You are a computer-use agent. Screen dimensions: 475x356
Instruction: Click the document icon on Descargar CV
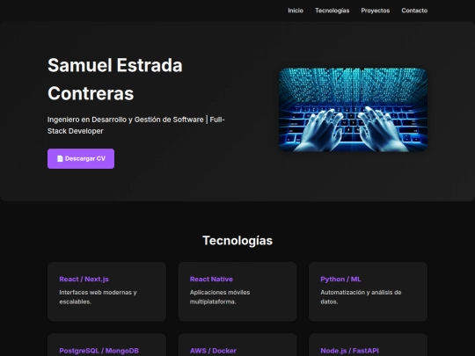[x=60, y=158]
